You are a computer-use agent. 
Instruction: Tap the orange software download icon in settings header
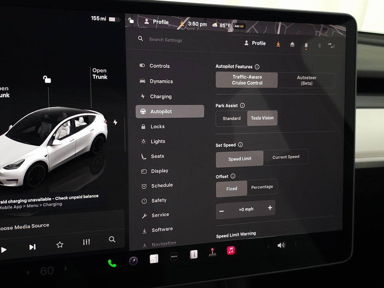tap(278, 44)
